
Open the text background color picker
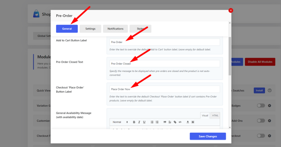click(x=193, y=122)
